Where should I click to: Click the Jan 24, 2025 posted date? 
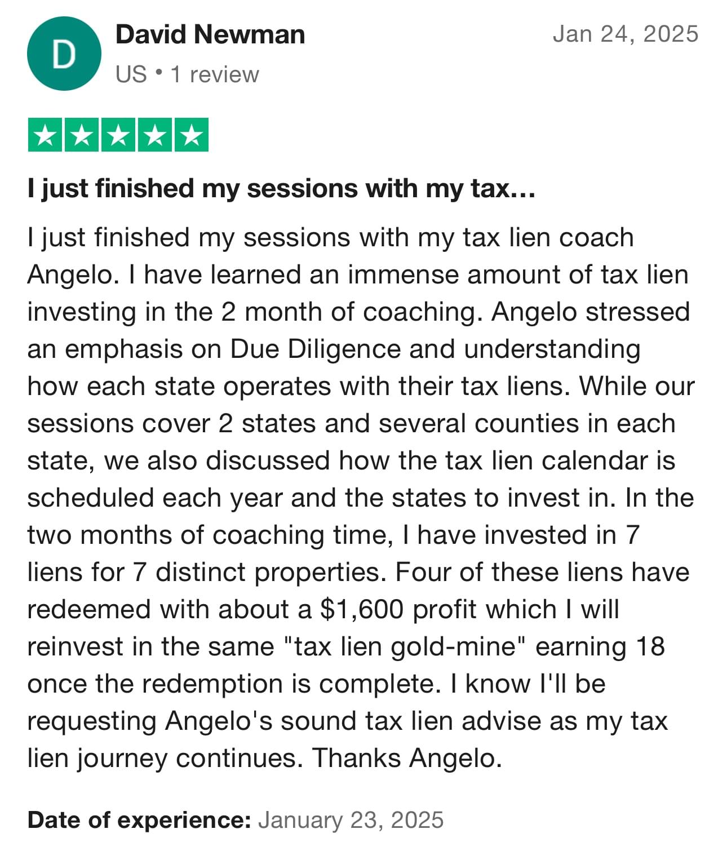point(625,34)
